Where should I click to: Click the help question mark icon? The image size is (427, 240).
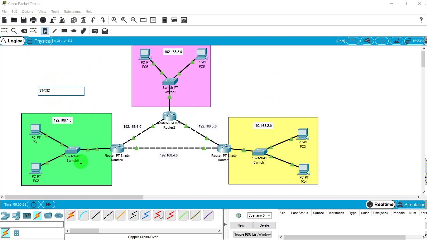[x=421, y=20]
